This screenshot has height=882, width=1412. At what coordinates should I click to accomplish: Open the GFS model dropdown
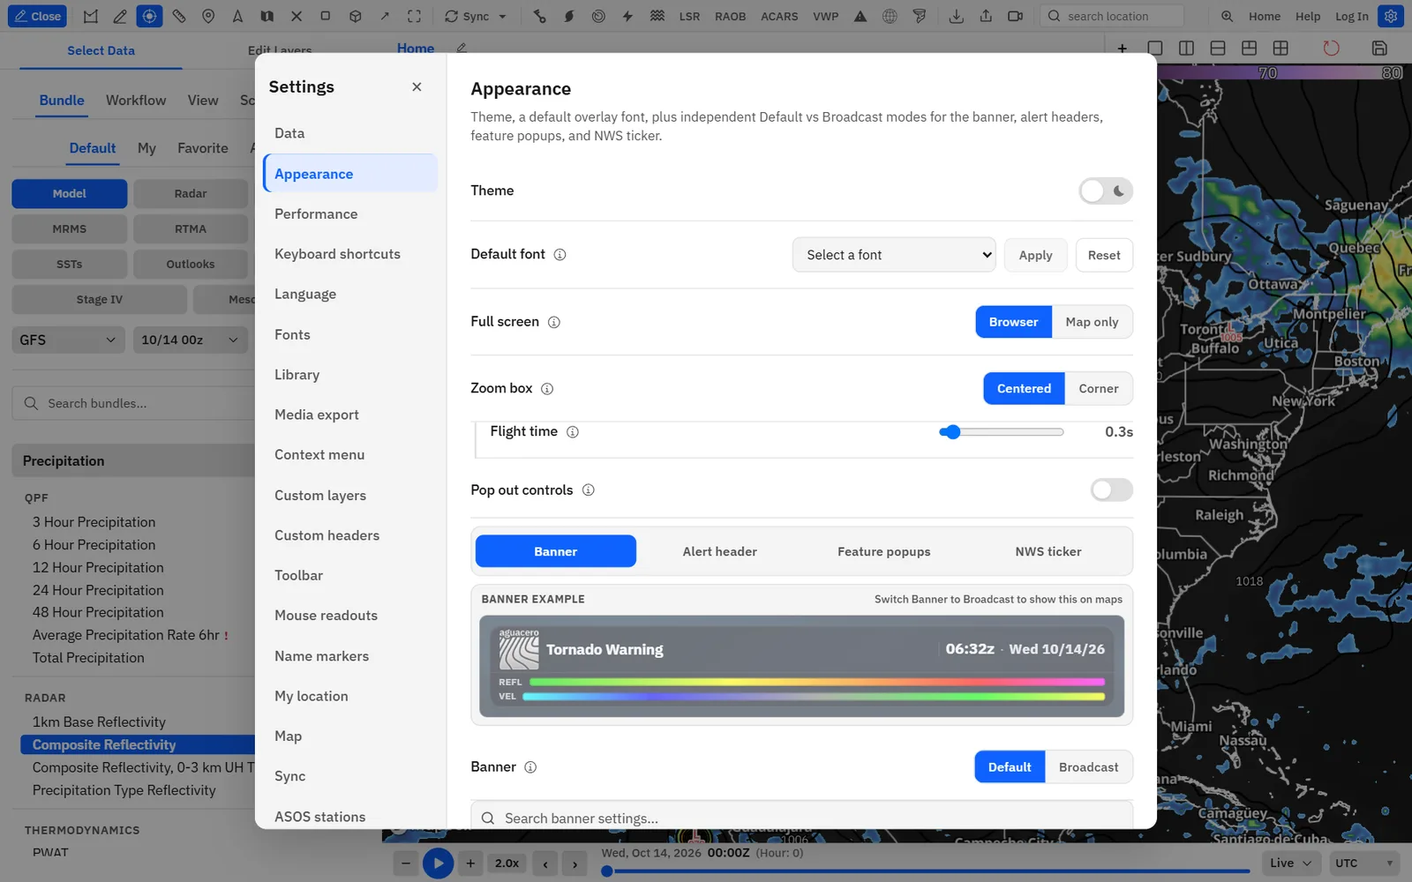click(68, 340)
